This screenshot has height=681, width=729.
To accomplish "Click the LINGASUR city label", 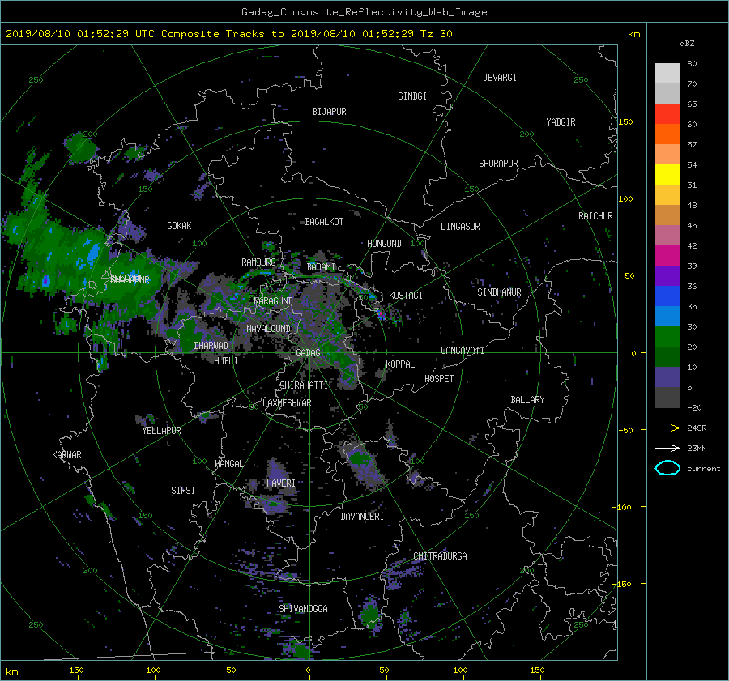I will pos(460,227).
